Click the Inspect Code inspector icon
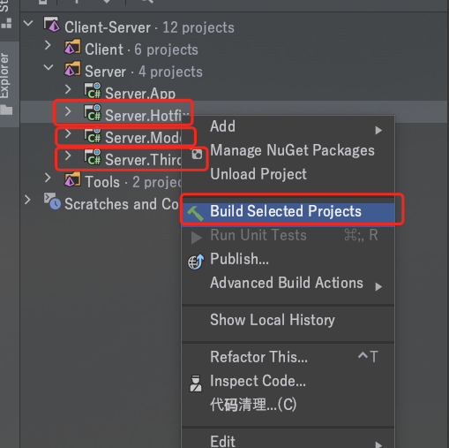This screenshot has height=448, width=449. [x=196, y=383]
